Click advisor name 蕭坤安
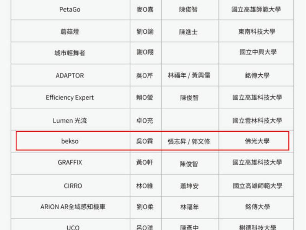Viewport: 306px width, 230px height. point(189,186)
